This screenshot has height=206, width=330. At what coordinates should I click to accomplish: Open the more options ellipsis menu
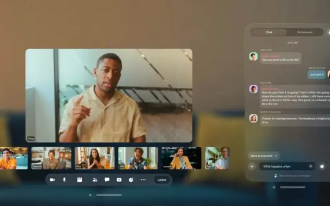(x=143, y=180)
